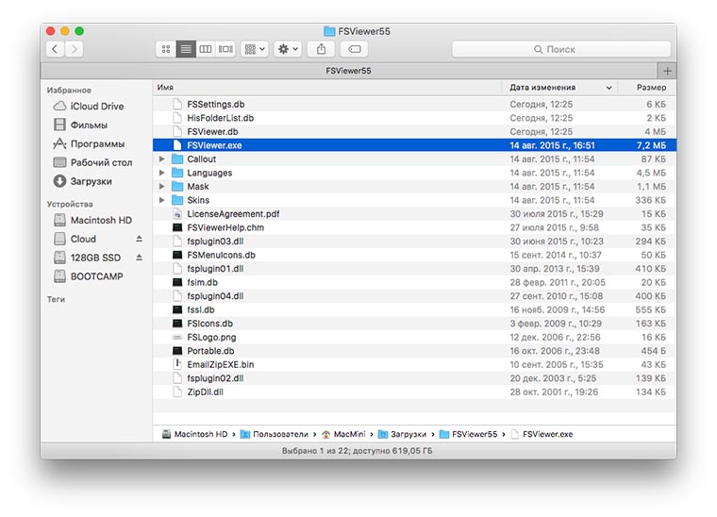Image resolution: width=717 pixels, height=517 pixels.
Task: Eject the 128GB SSD volume
Action: [x=140, y=258]
